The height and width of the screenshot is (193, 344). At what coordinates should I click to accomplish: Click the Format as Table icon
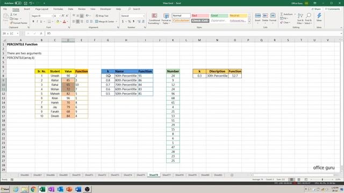click(x=166, y=16)
